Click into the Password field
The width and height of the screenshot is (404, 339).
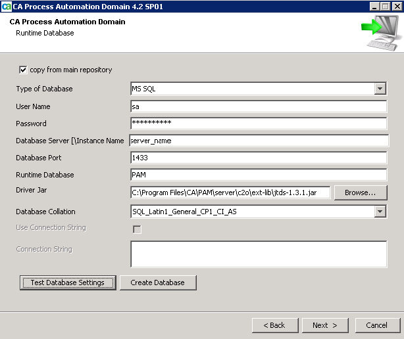click(x=258, y=124)
